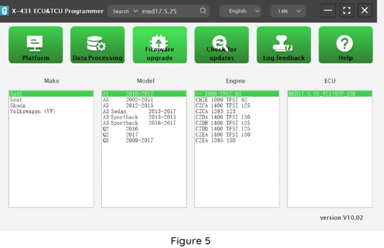384x248 pixels.
Task: Select Seat in the Make list
Action: [x=51, y=100]
